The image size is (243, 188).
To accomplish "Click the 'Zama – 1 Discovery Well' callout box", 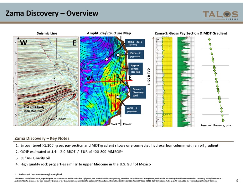I will coord(138,92).
